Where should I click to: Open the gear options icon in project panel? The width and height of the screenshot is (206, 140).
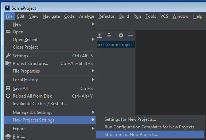(x=121, y=35)
